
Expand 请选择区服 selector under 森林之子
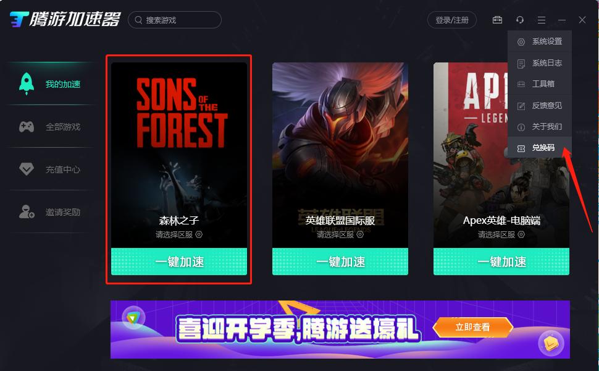179,234
